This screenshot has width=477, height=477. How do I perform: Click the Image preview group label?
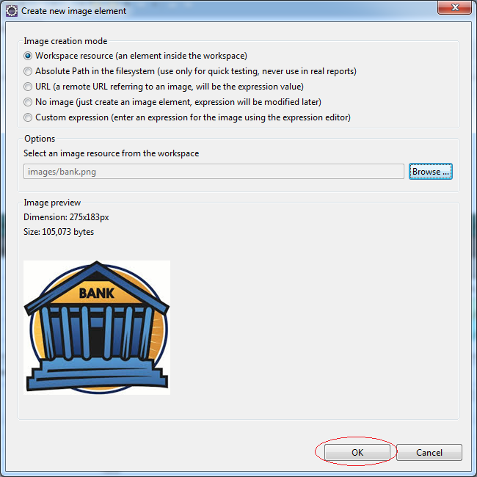tap(52, 203)
